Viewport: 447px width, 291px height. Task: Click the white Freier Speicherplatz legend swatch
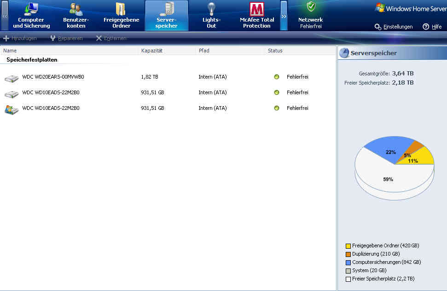[348, 279]
